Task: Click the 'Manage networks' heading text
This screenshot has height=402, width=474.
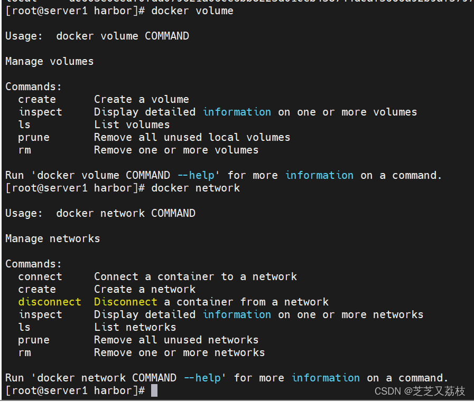Action: pos(53,239)
